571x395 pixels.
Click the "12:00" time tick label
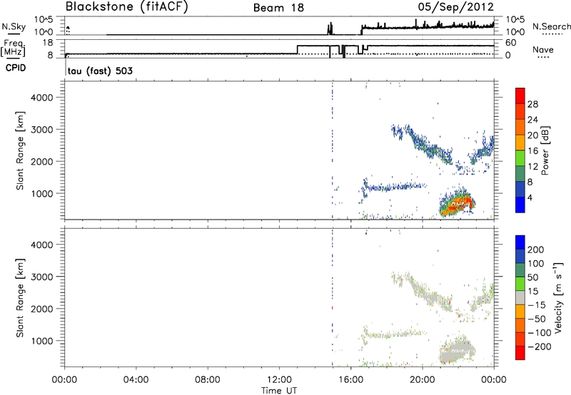click(x=279, y=380)
